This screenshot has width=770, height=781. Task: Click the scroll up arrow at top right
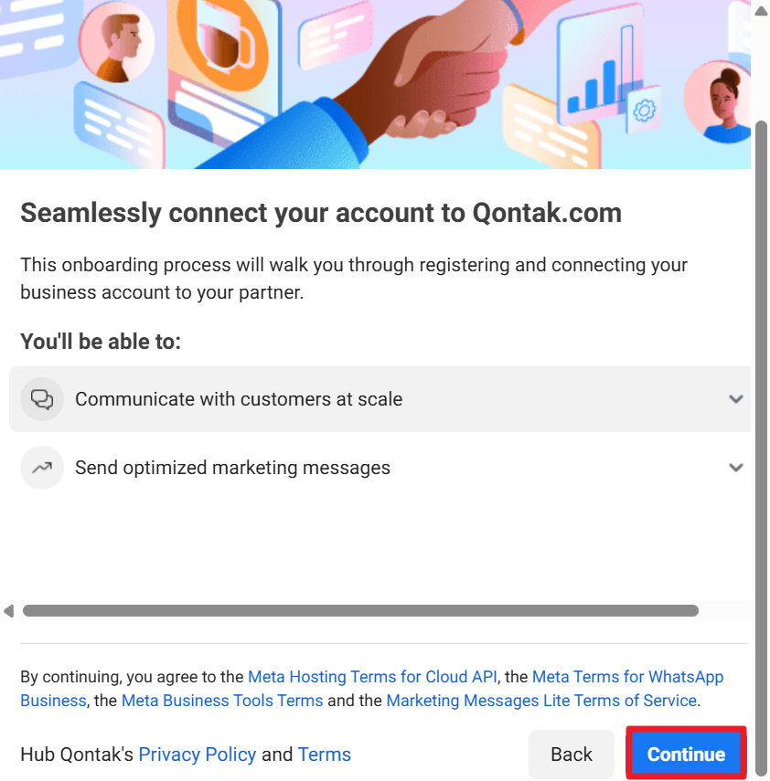click(x=761, y=11)
